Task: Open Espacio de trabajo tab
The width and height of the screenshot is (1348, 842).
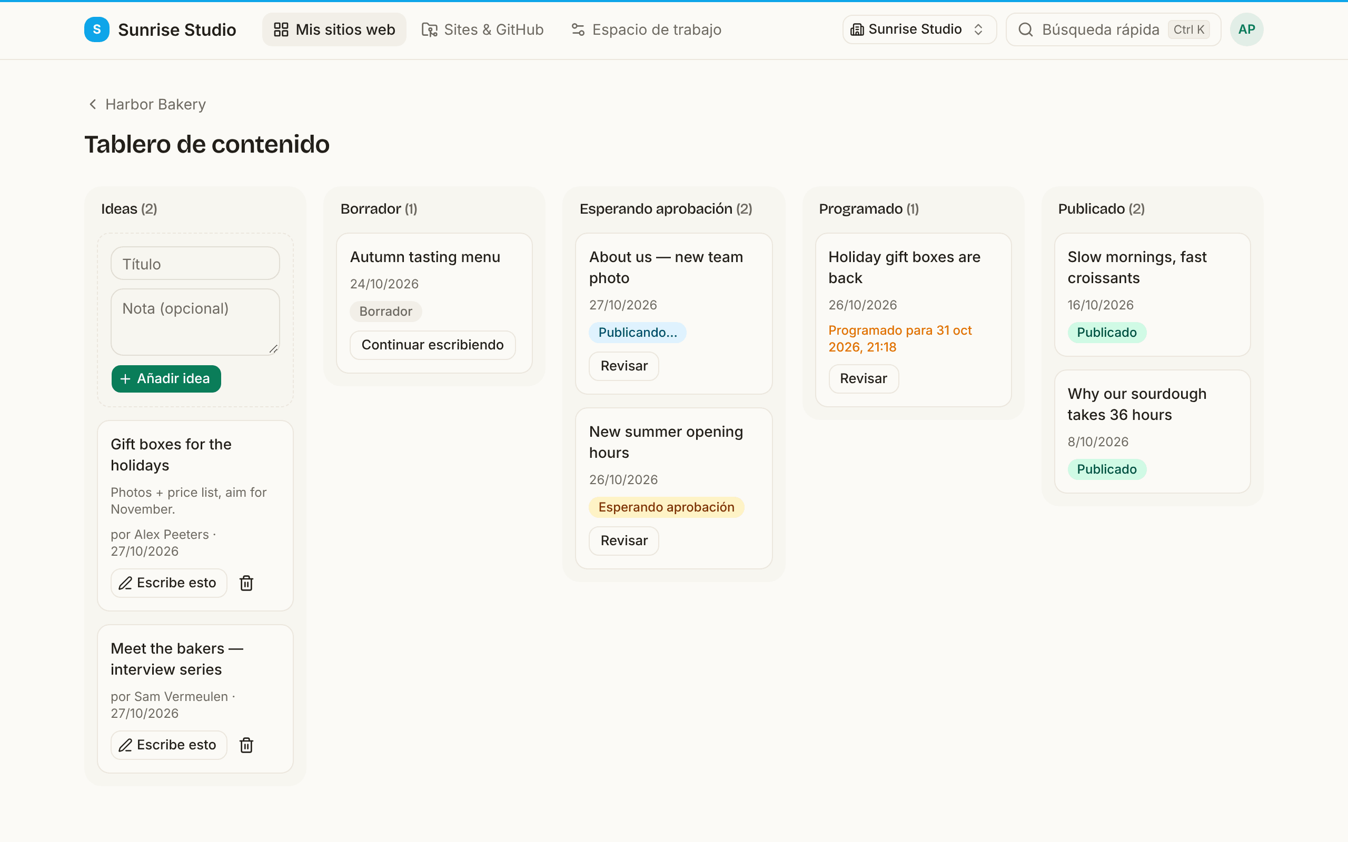Action: pyautogui.click(x=646, y=29)
